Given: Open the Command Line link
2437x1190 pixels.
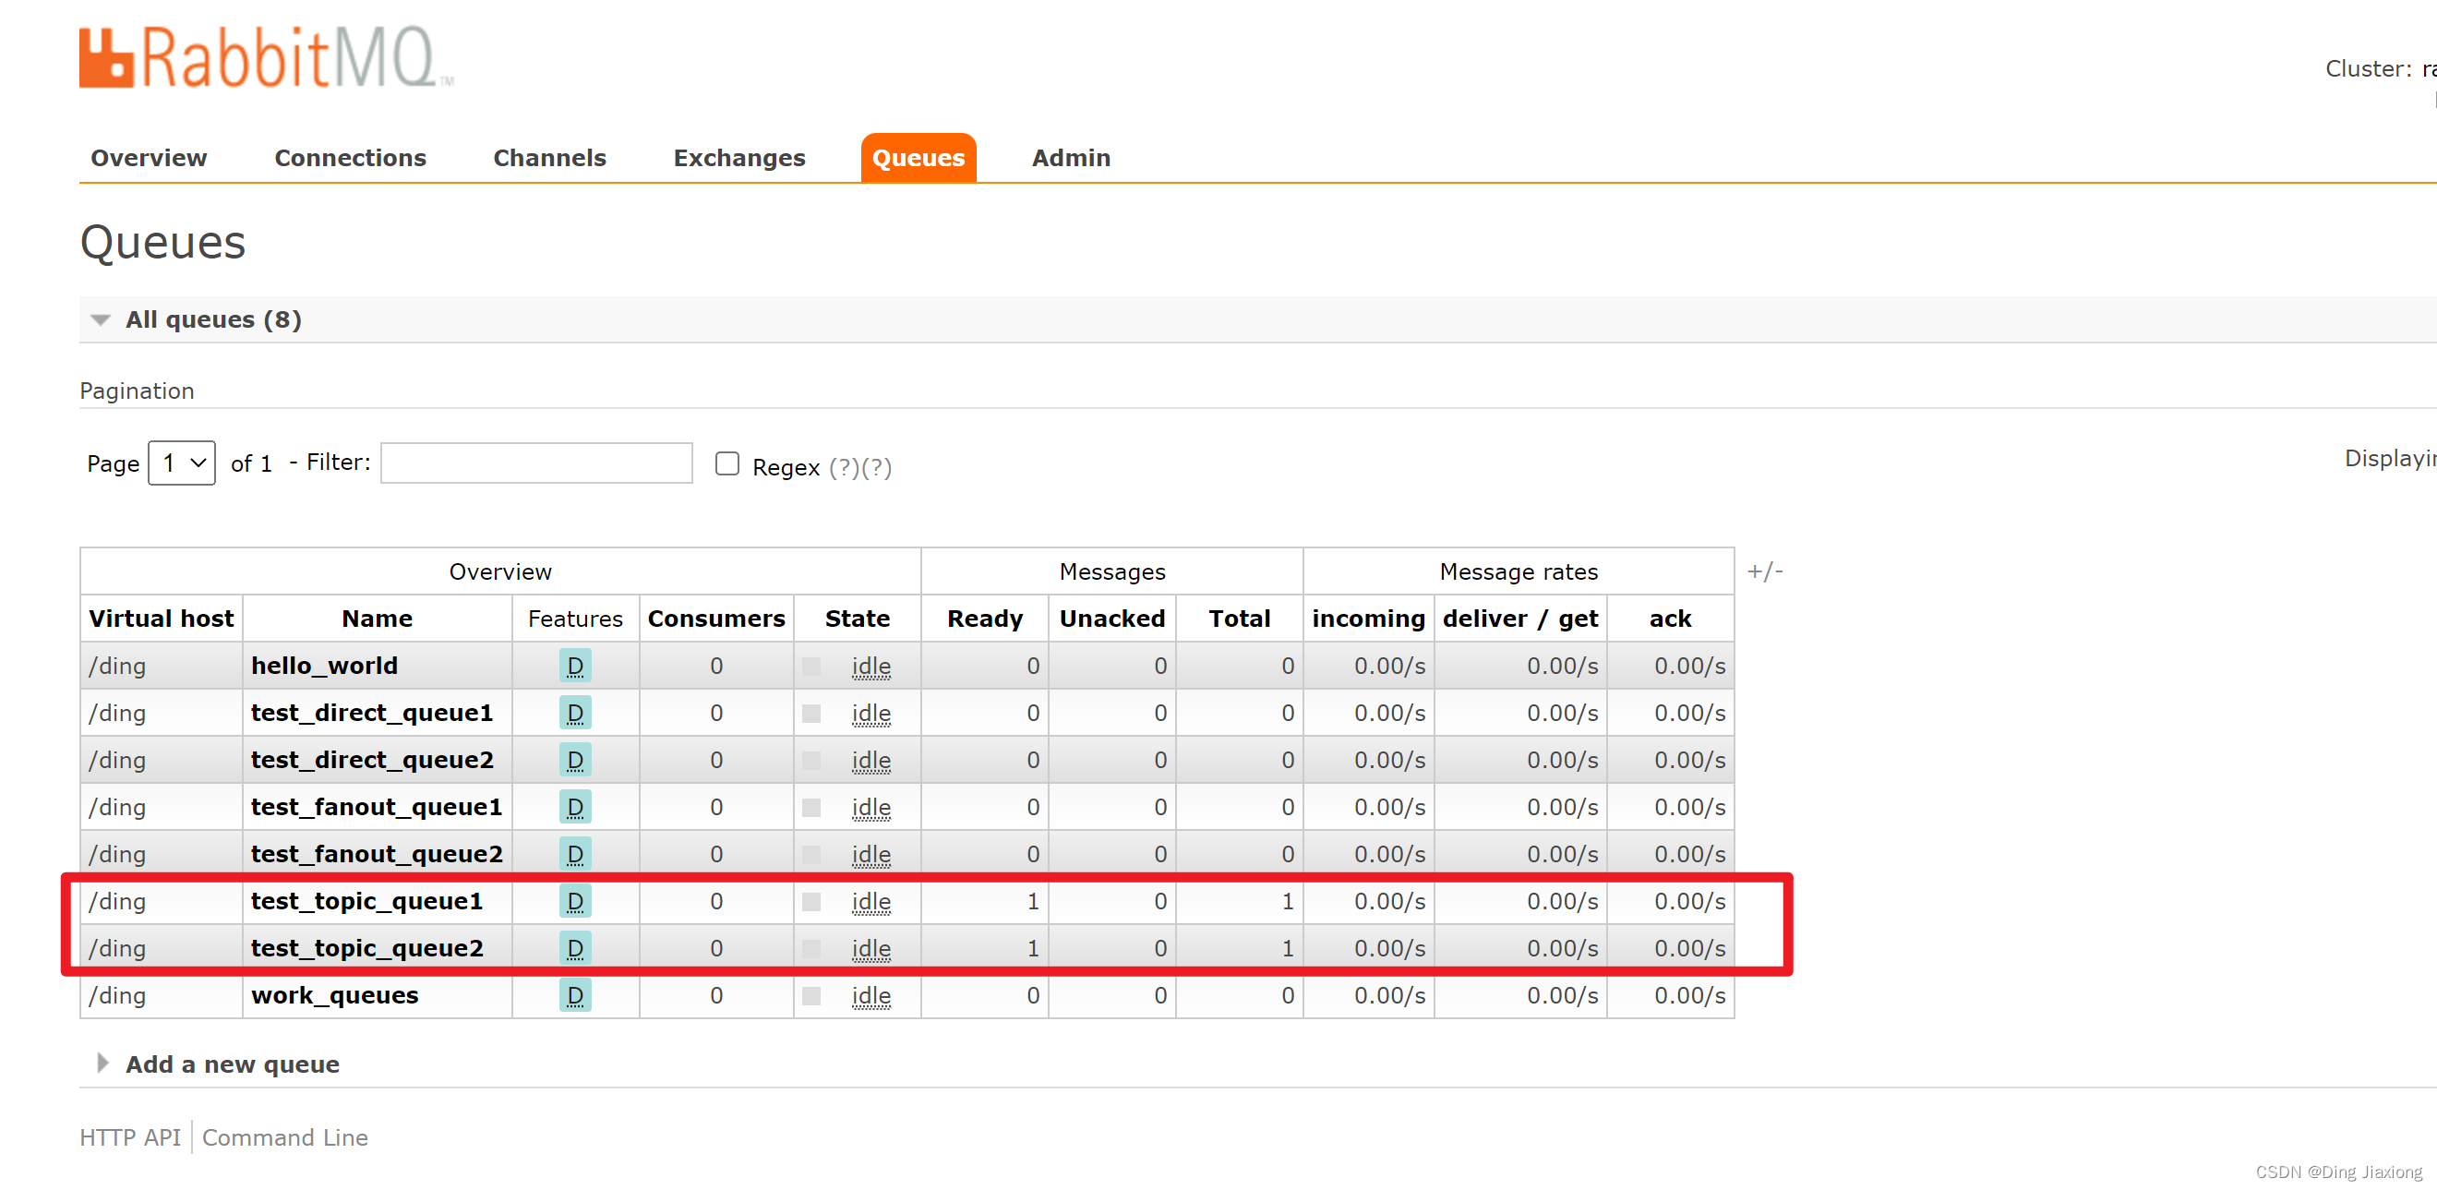Looking at the screenshot, I should (284, 1138).
